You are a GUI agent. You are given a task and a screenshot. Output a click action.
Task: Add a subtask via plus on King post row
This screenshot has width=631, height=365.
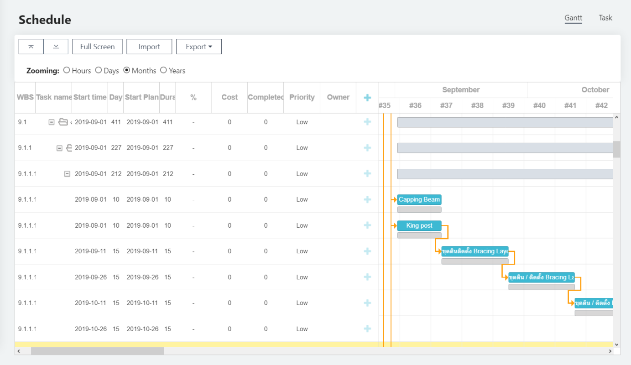click(367, 225)
